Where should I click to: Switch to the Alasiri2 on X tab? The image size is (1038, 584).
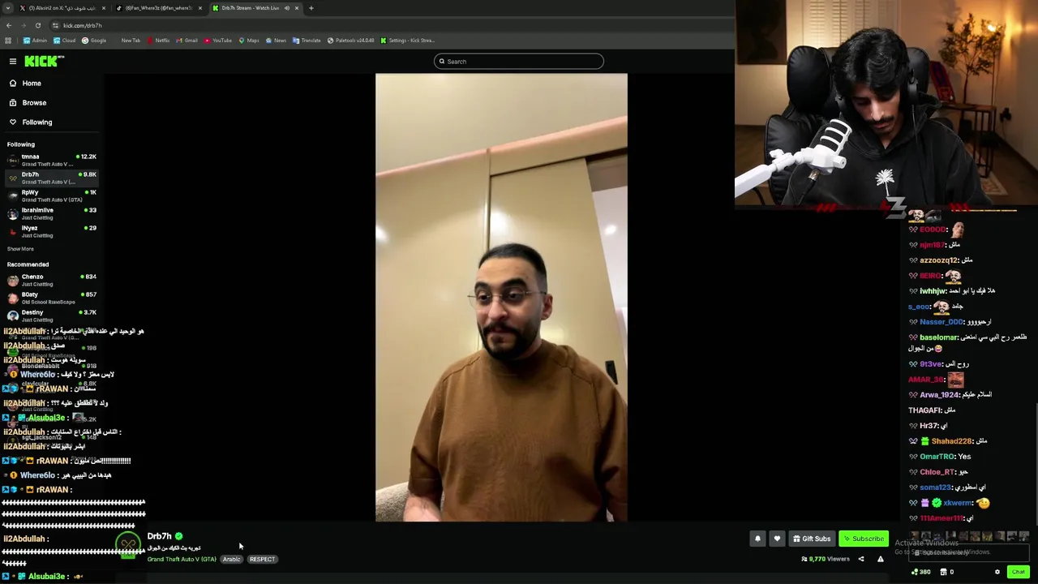click(x=61, y=8)
